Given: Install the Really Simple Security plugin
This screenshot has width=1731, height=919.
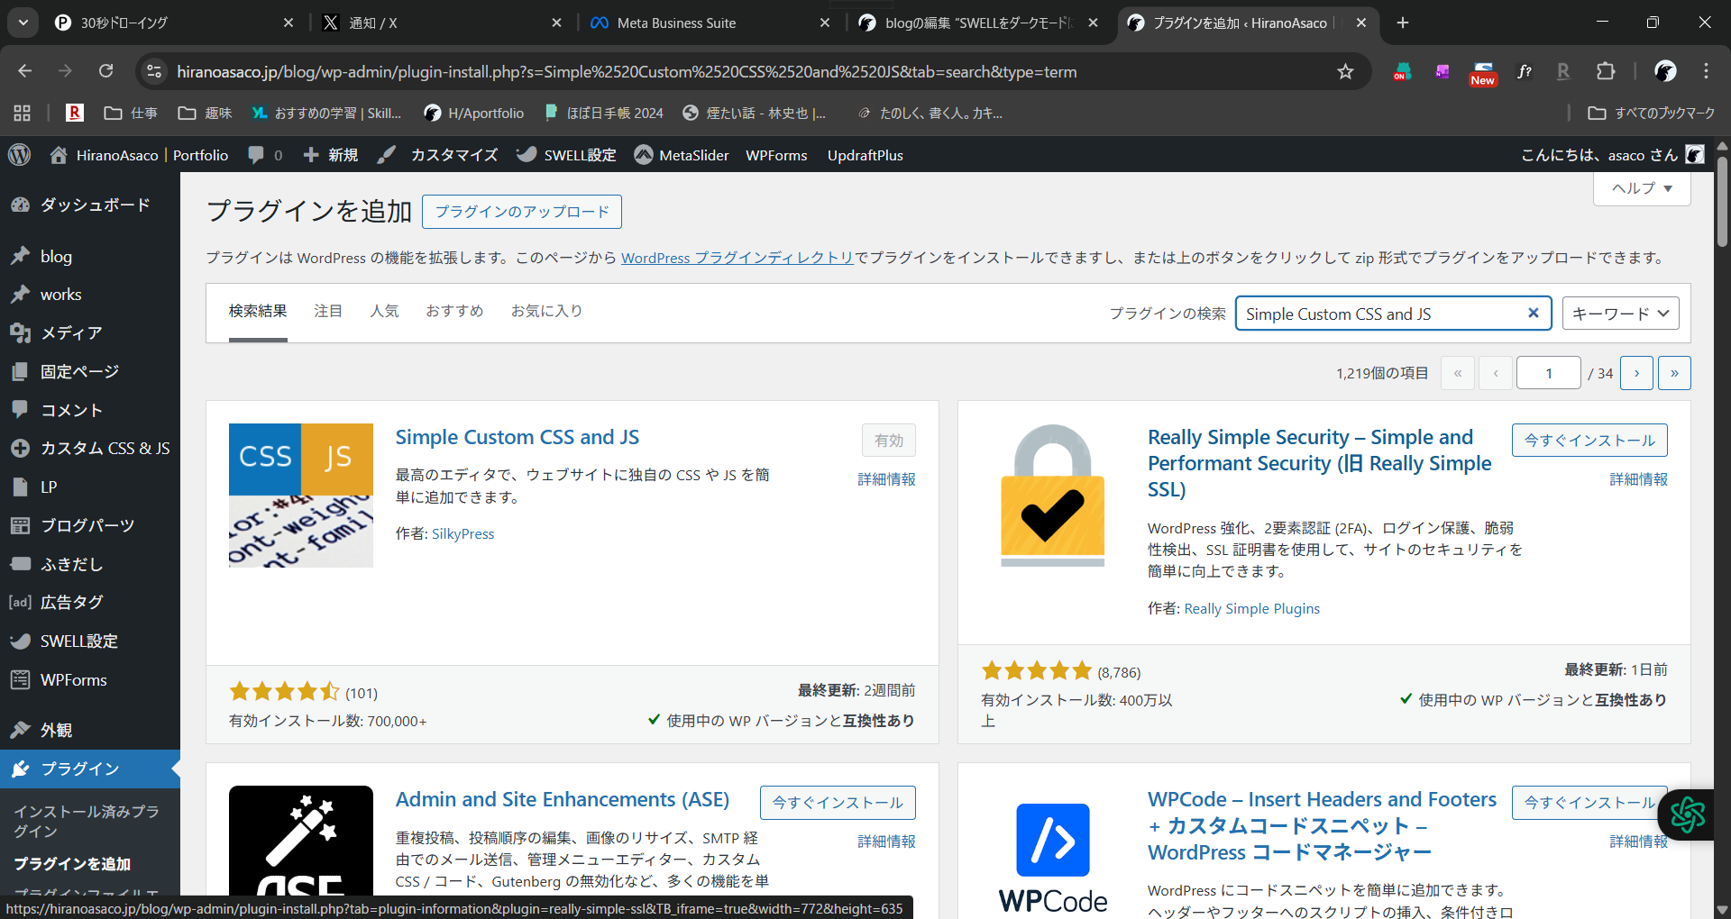Looking at the screenshot, I should tap(1589, 441).
